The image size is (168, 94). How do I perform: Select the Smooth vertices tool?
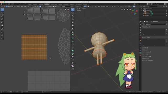click(x=73, y=57)
